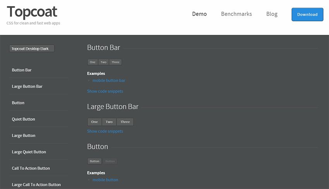Select Large Quiet Button sidebar entry

tap(29, 152)
